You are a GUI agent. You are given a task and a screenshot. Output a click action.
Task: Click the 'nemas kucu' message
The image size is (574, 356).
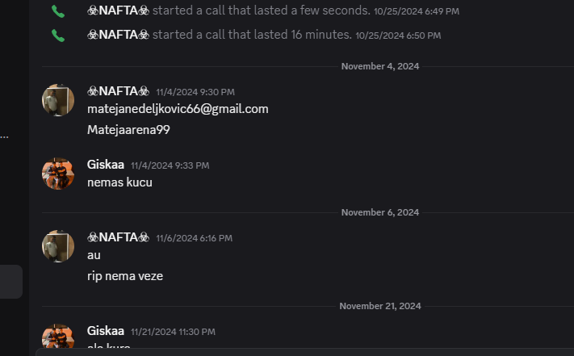pos(119,182)
